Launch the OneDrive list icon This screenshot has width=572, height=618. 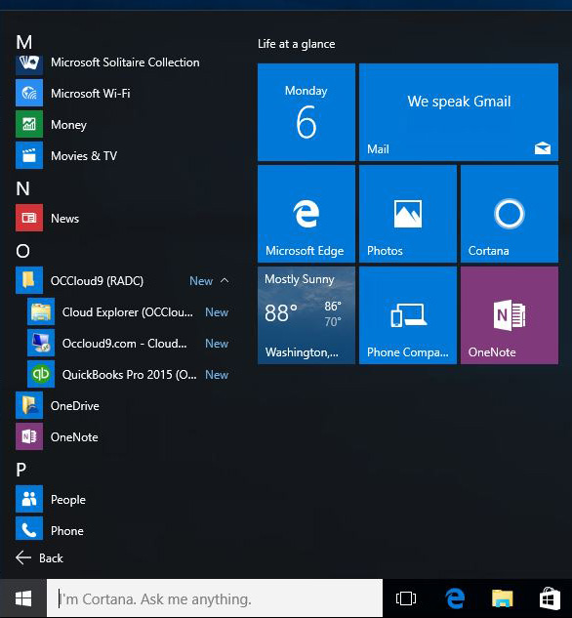pyautogui.click(x=29, y=405)
